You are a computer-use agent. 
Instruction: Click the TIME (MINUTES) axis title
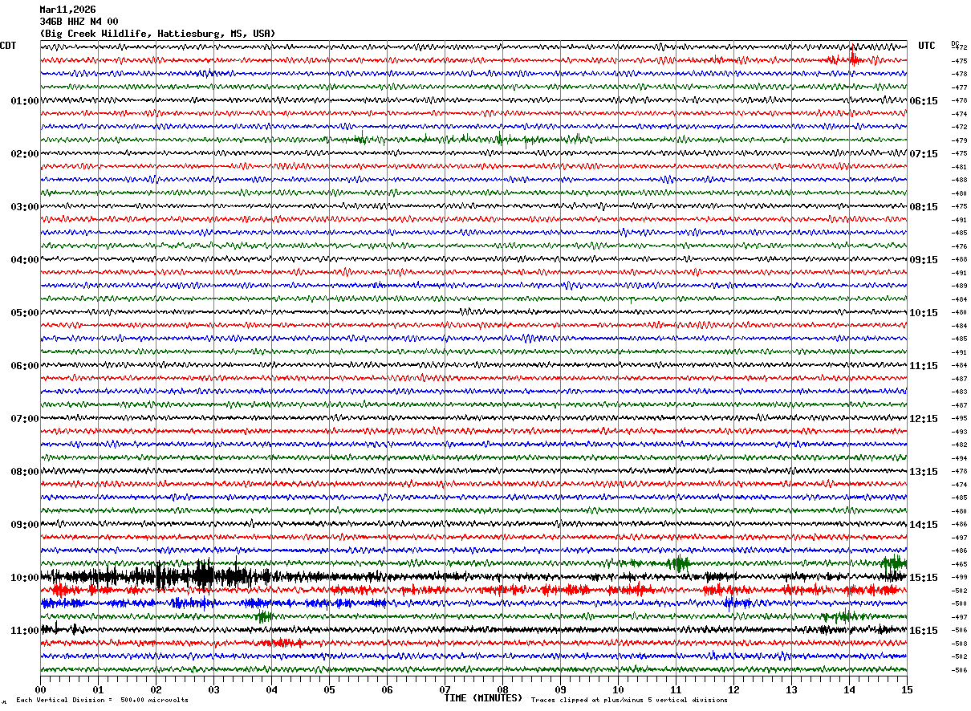pos(483,698)
